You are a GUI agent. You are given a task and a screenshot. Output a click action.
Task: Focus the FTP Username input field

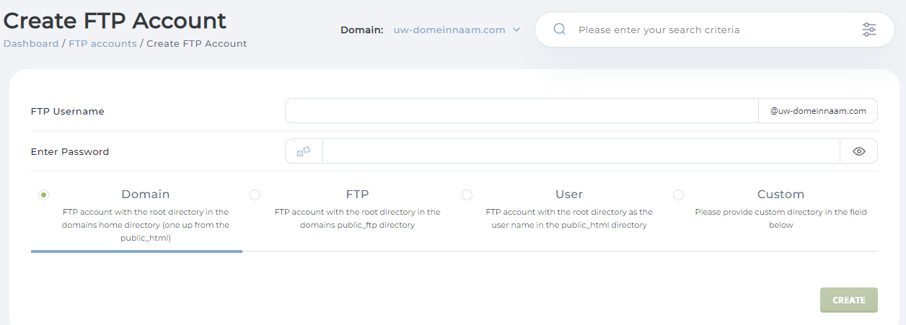[521, 111]
